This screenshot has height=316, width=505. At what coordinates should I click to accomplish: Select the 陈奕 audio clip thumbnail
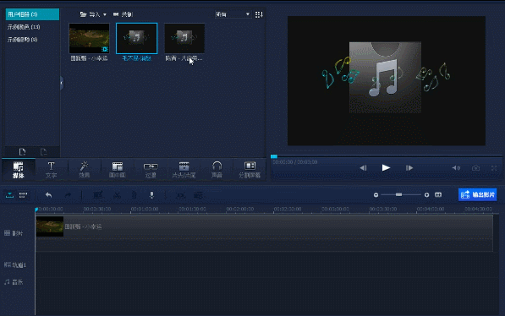point(184,38)
